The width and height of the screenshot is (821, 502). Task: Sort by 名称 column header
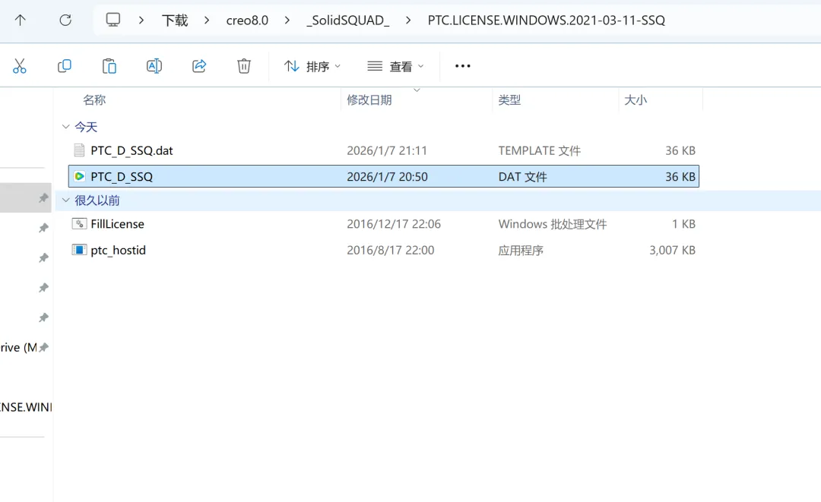(x=94, y=100)
